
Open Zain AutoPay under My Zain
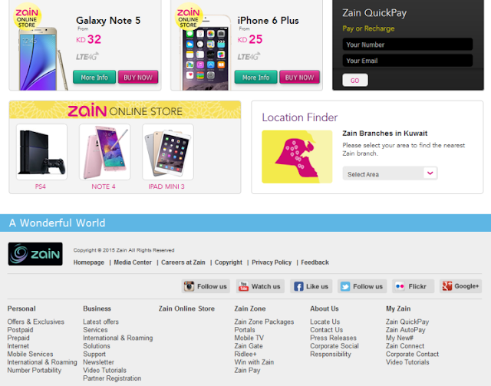(x=406, y=330)
